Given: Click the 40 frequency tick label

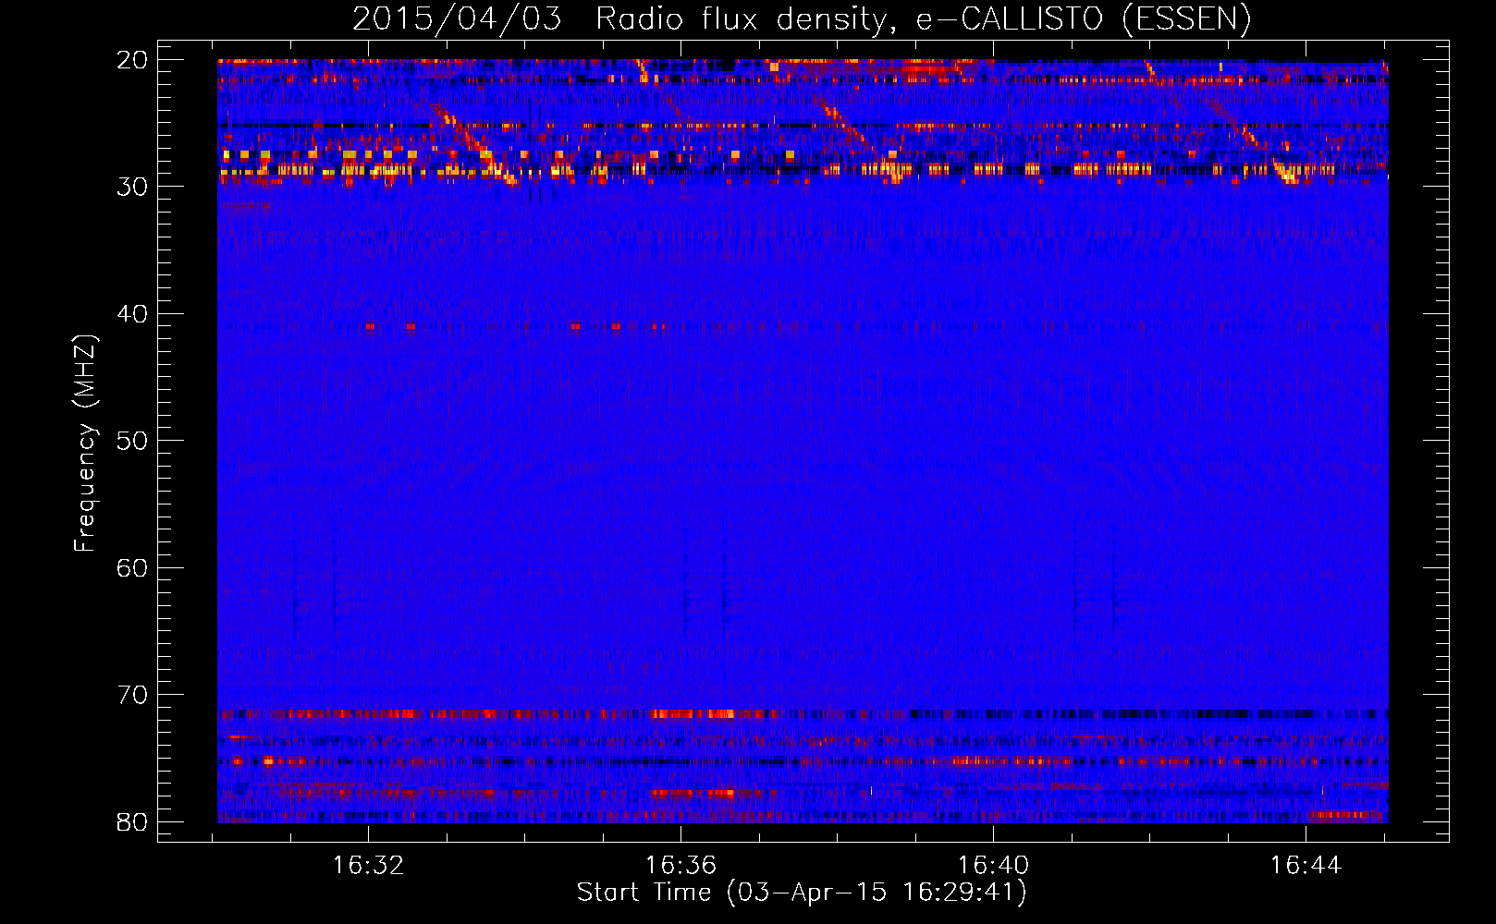Looking at the screenshot, I should (x=132, y=314).
